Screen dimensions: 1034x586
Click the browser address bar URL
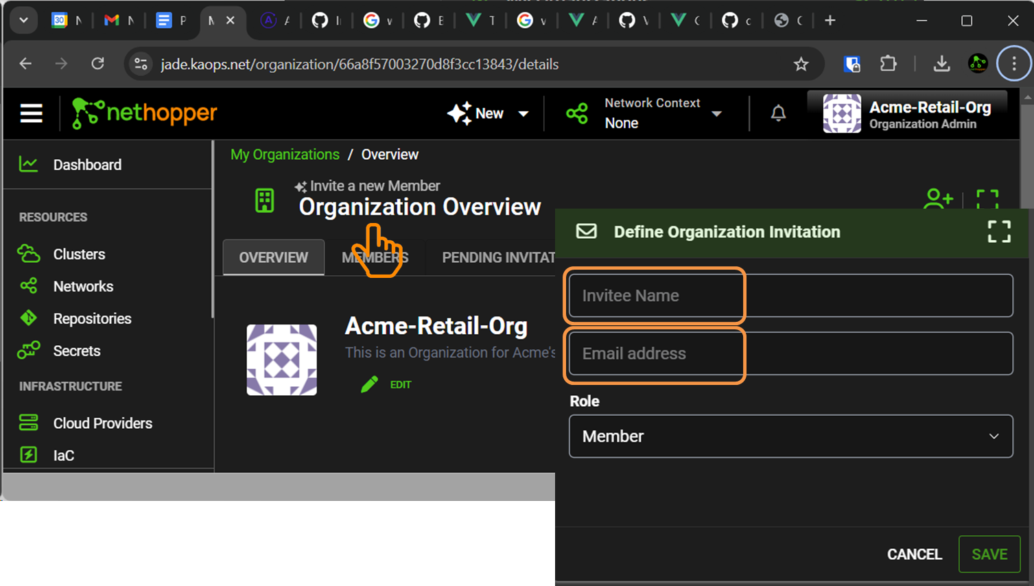click(x=360, y=64)
